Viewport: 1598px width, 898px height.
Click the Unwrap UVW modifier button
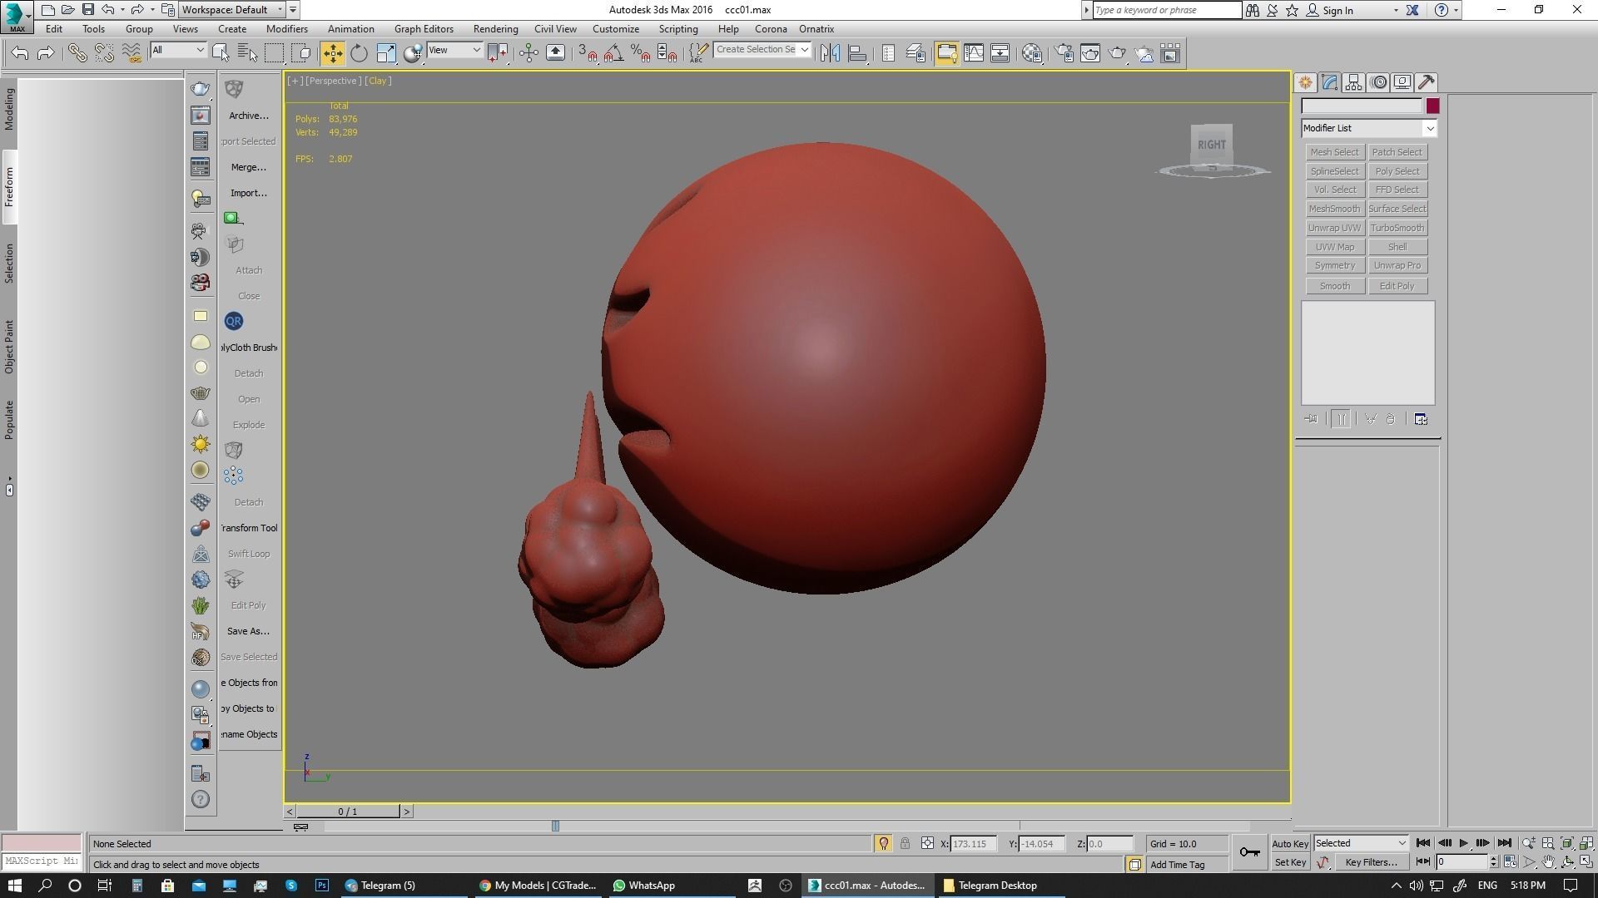tap(1334, 228)
